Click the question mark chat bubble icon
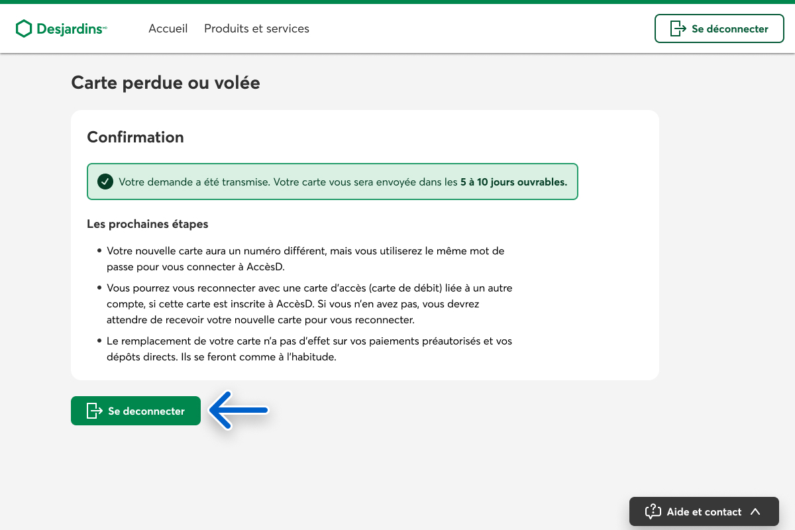 pos(653,511)
